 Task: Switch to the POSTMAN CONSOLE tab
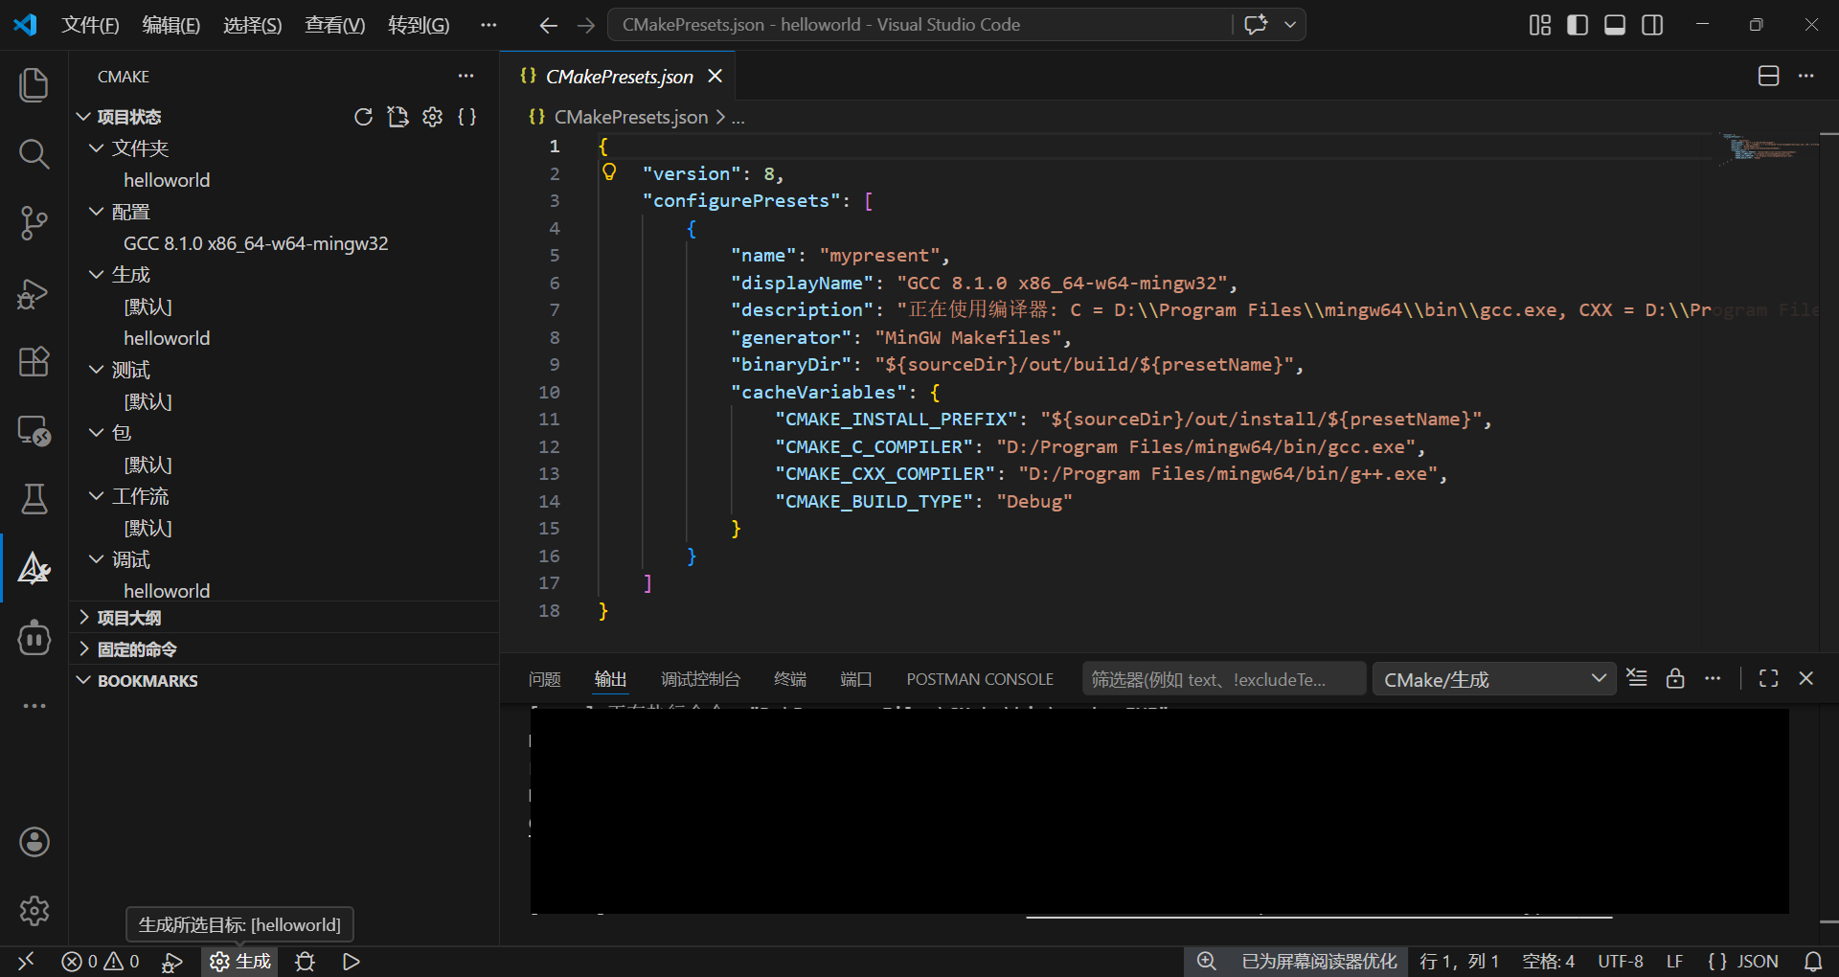point(980,679)
